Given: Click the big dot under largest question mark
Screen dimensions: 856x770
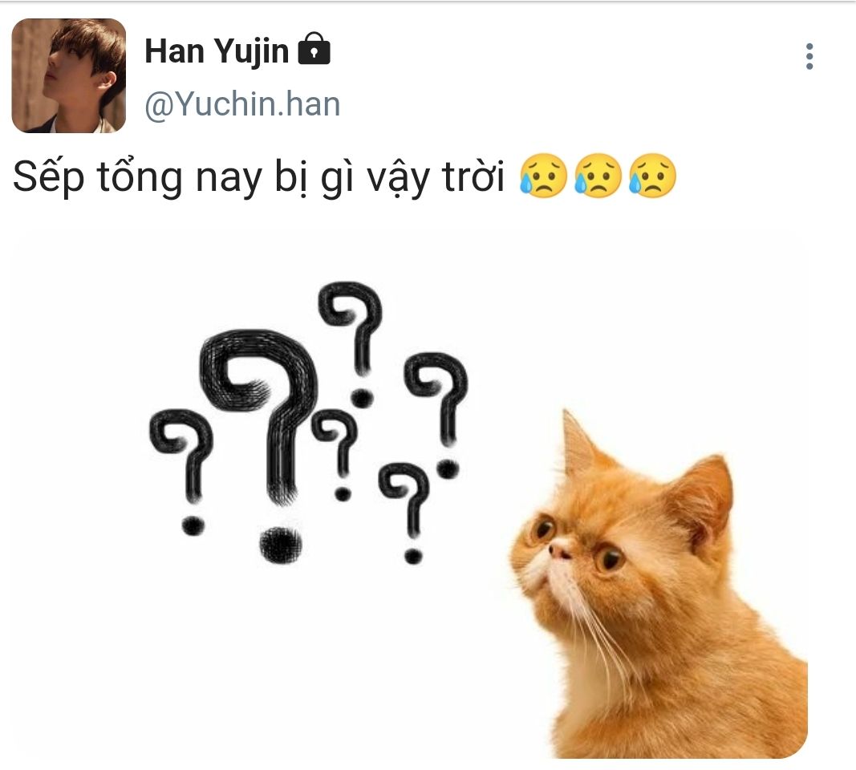Looking at the screenshot, I should click(281, 545).
